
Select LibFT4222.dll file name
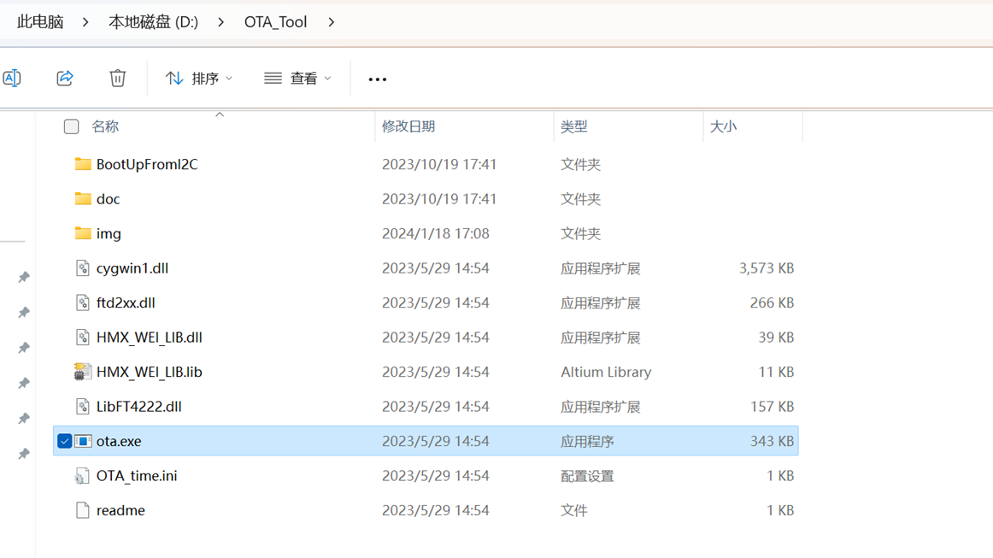[x=138, y=406]
